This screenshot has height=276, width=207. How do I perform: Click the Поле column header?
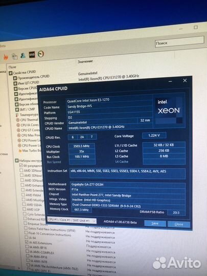pos(12,67)
